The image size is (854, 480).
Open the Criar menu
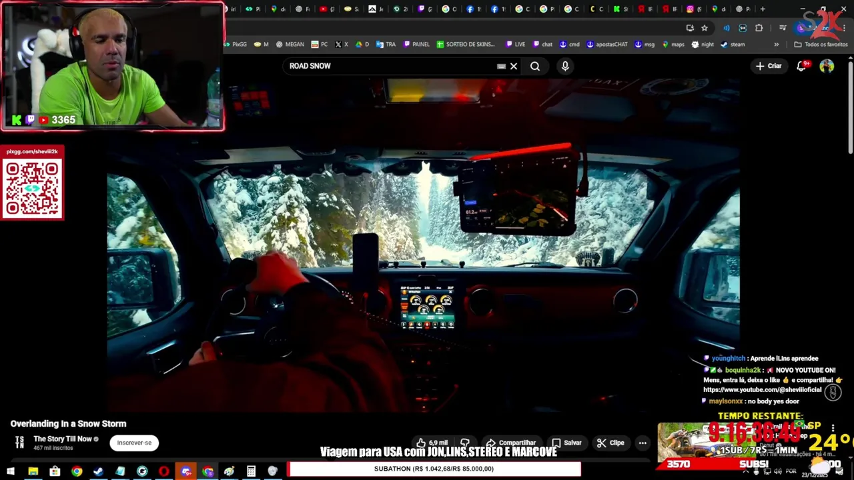click(768, 66)
